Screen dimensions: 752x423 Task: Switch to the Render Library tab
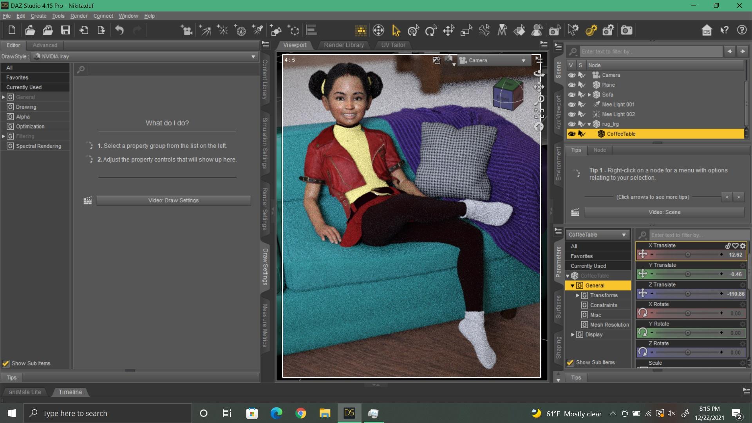click(343, 45)
